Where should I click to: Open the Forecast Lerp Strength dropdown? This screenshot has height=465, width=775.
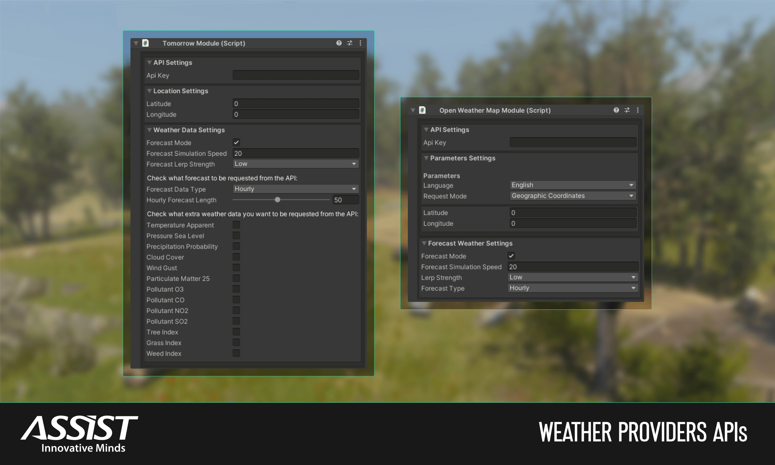(x=296, y=164)
